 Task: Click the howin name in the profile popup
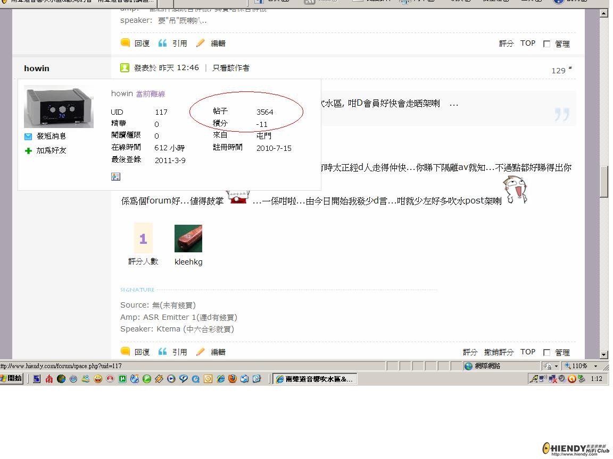tap(122, 93)
